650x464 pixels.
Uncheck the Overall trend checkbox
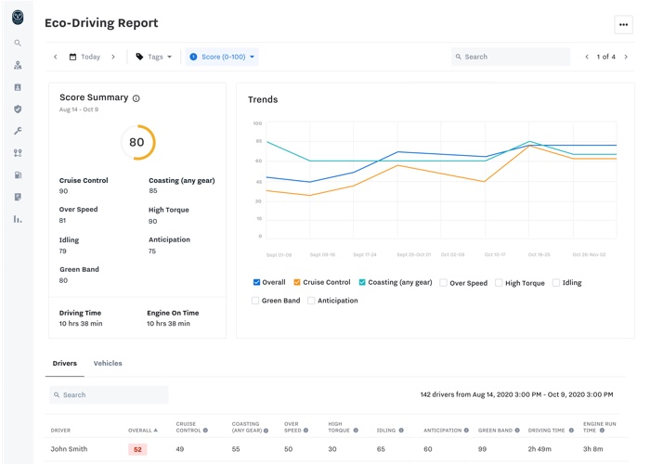[256, 282]
